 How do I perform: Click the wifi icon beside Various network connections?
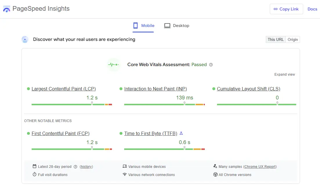(125, 174)
